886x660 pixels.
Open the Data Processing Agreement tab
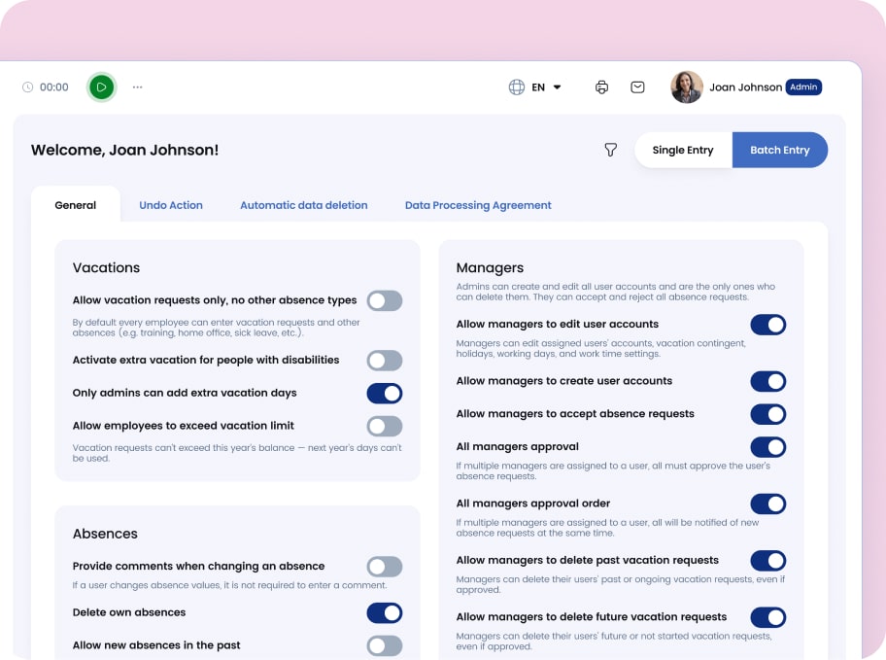click(x=478, y=205)
